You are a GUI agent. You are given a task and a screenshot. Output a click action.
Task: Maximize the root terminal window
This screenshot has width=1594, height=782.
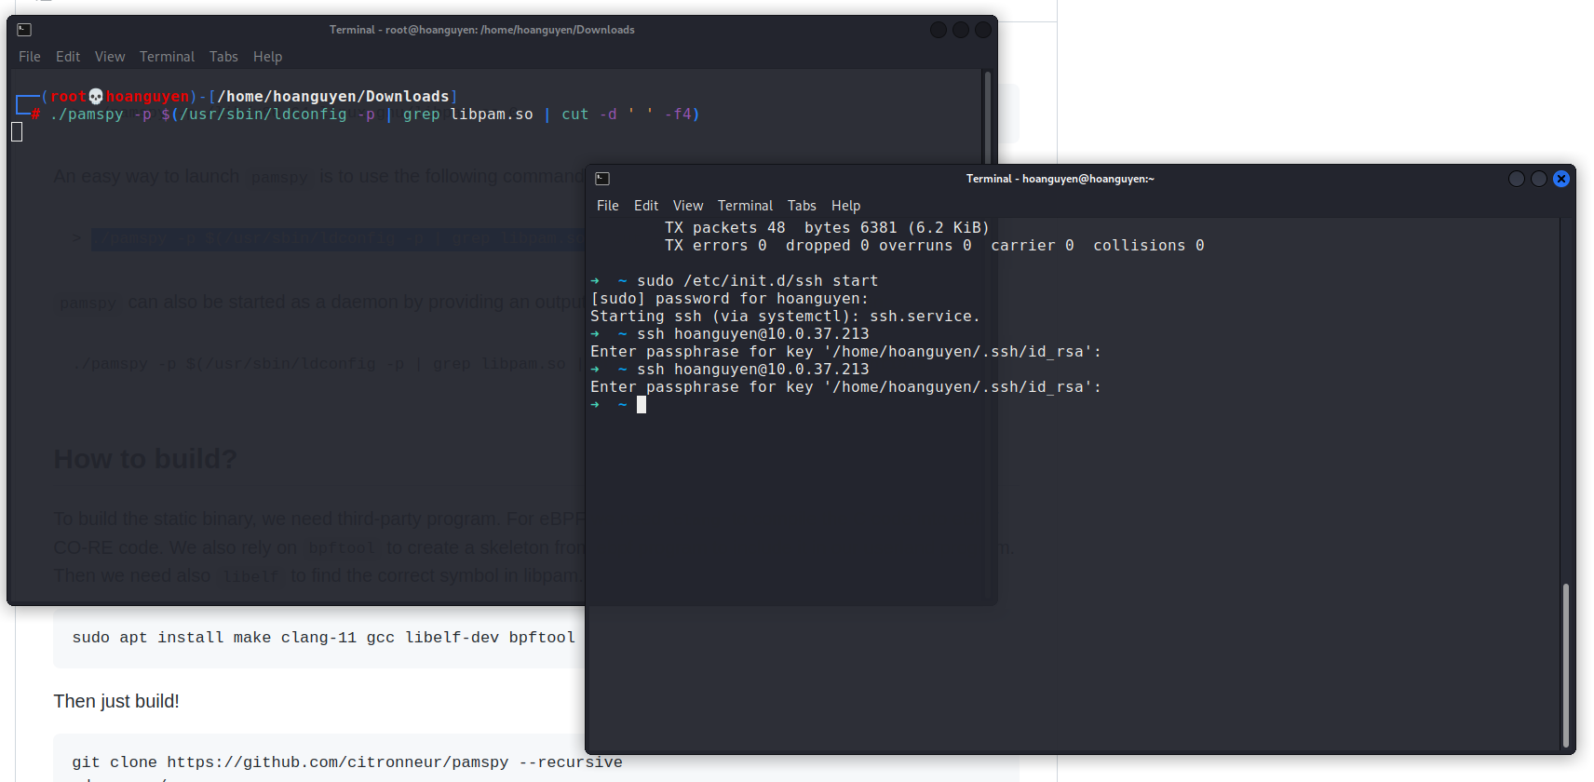click(961, 30)
